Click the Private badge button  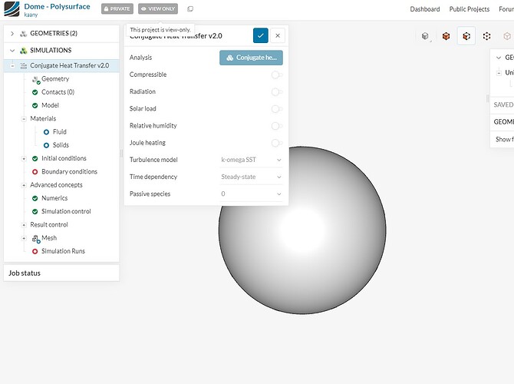coord(117,9)
